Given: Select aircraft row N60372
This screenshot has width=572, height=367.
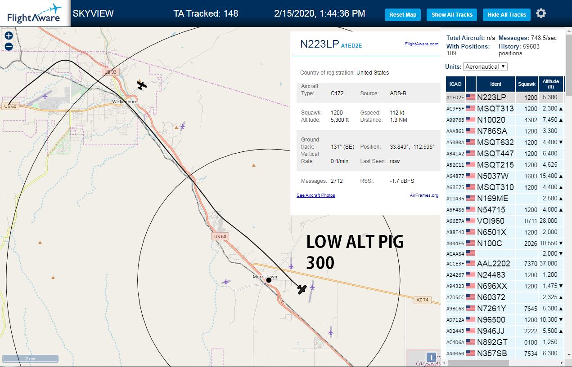Looking at the screenshot, I should (504, 297).
